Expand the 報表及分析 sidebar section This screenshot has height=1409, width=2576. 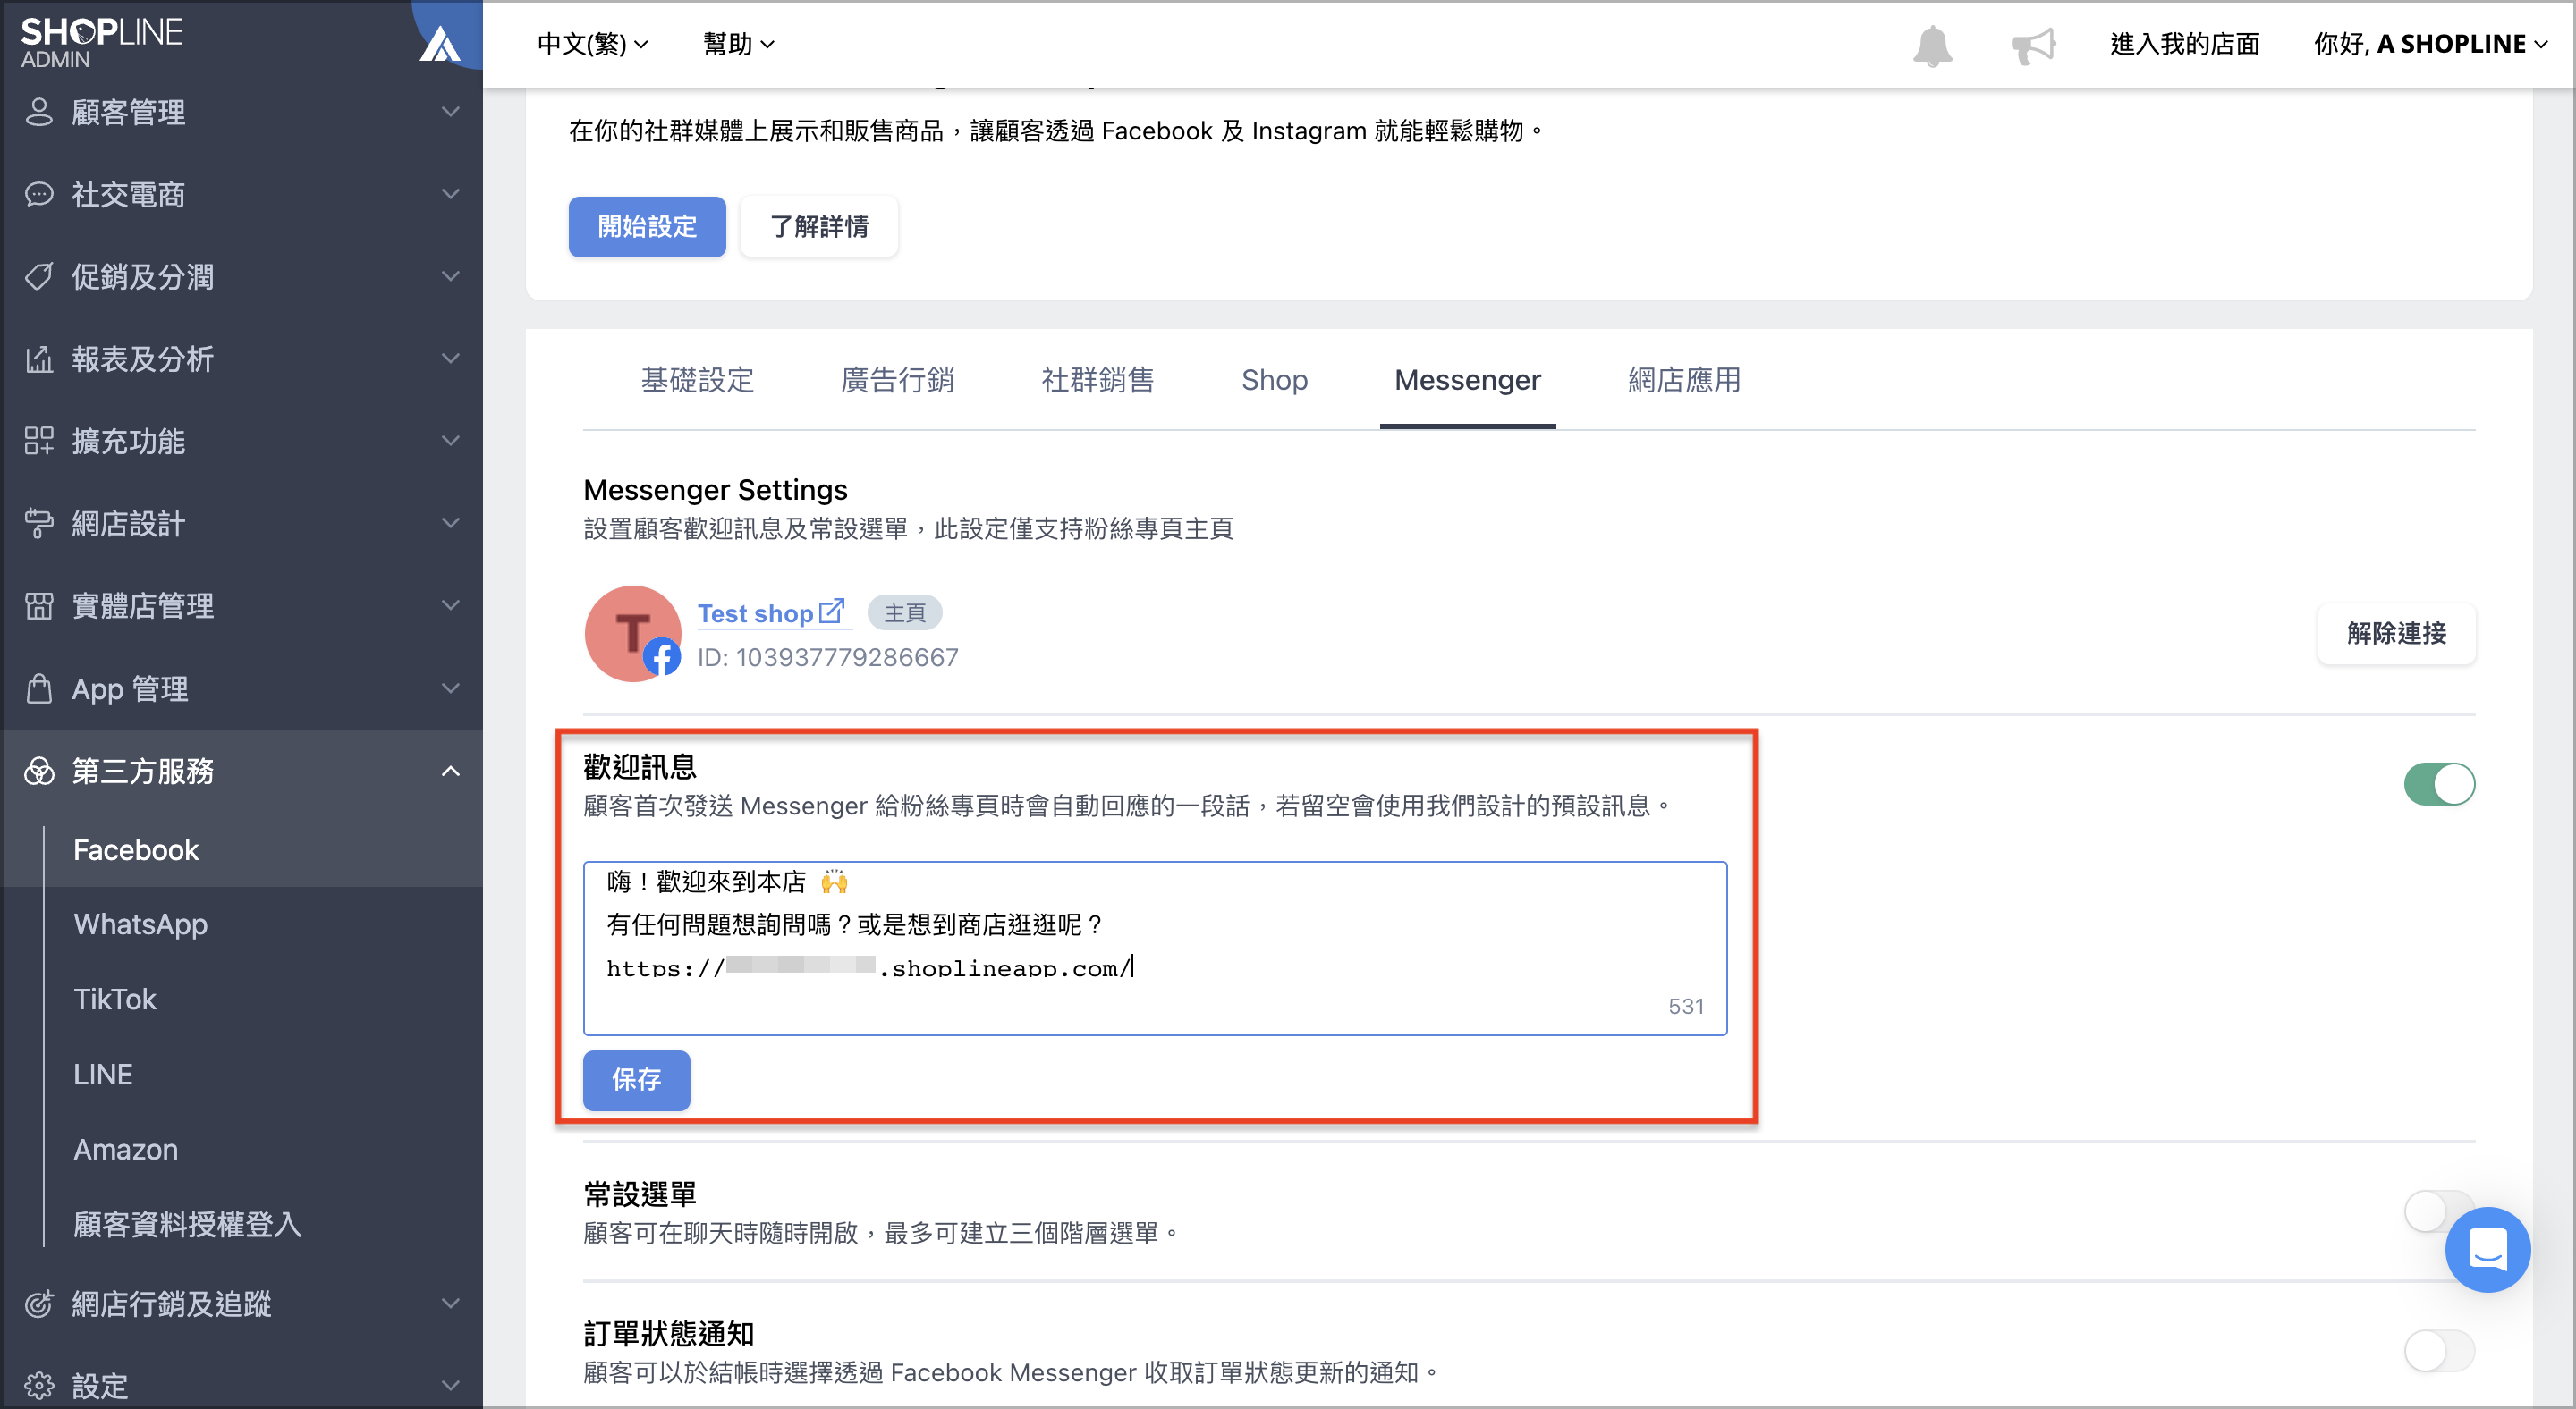coord(242,359)
